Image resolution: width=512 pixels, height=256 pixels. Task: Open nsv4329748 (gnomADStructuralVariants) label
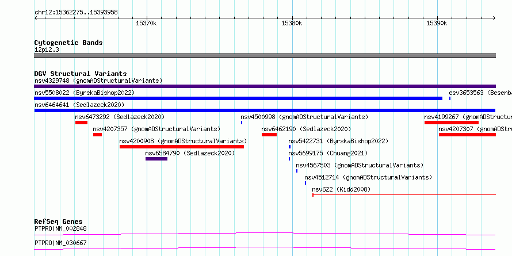click(98, 81)
